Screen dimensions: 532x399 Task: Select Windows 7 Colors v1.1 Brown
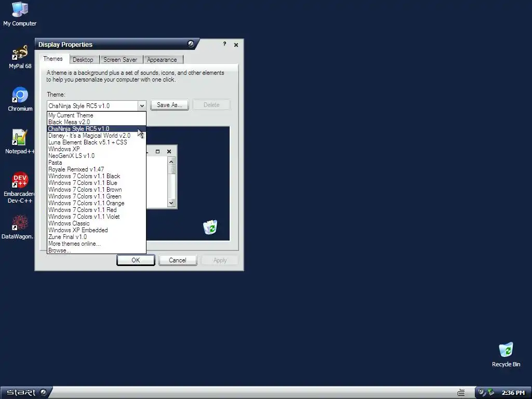tap(96, 190)
